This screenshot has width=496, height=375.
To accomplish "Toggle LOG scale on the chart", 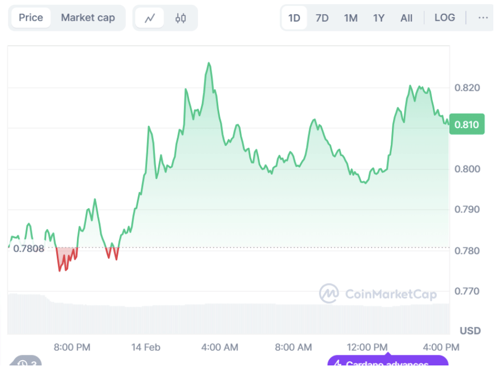I will [x=444, y=18].
